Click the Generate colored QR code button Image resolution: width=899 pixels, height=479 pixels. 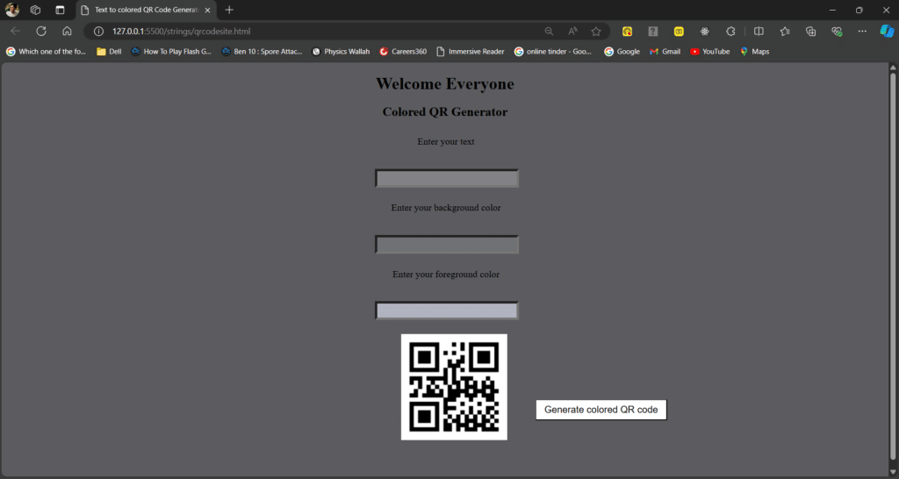click(601, 410)
